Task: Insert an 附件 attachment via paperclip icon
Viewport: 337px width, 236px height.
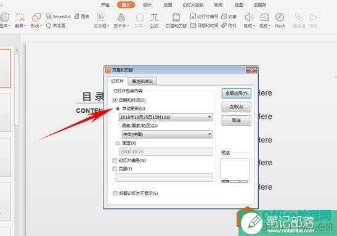Action: pos(229,25)
